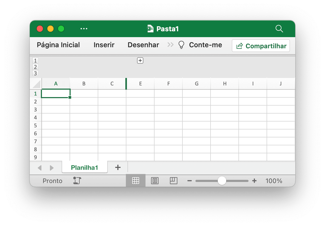Select row 8 header
This screenshot has height=226, width=325.
point(36,149)
